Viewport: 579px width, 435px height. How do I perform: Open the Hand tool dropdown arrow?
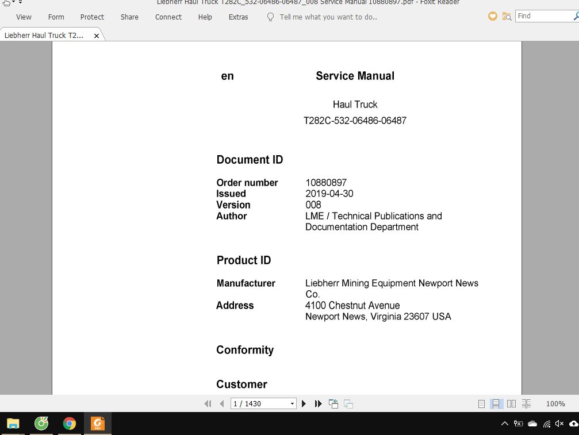pos(14,2)
